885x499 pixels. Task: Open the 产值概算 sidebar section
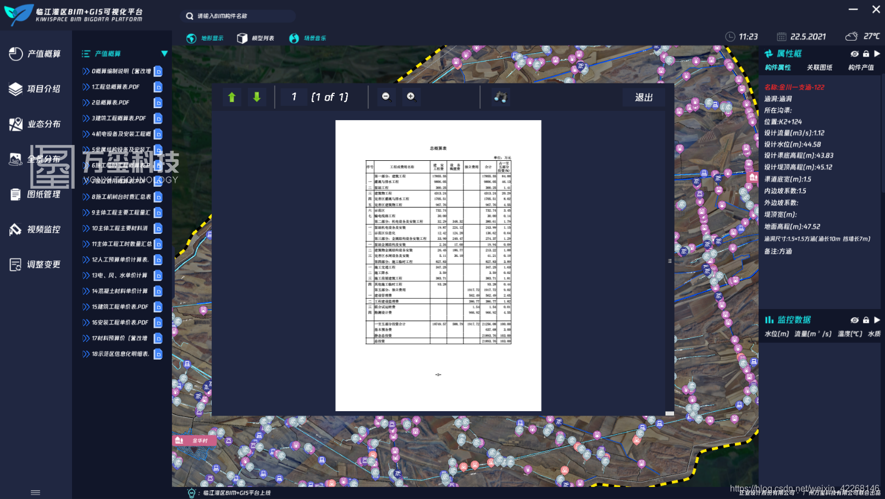35,54
